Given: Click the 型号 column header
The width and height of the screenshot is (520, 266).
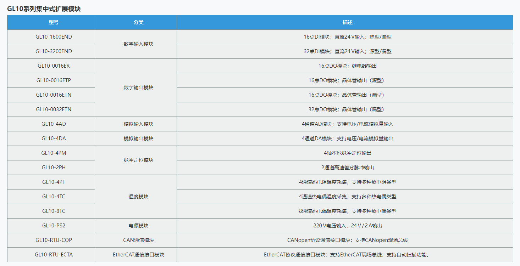Looking at the screenshot, I should 54,22.
